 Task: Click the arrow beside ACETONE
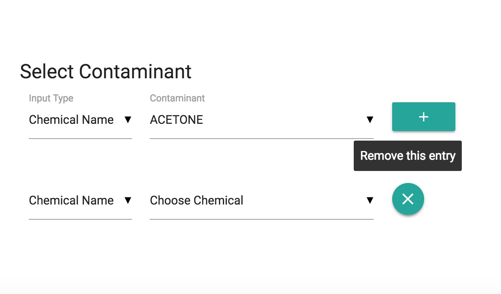(370, 120)
